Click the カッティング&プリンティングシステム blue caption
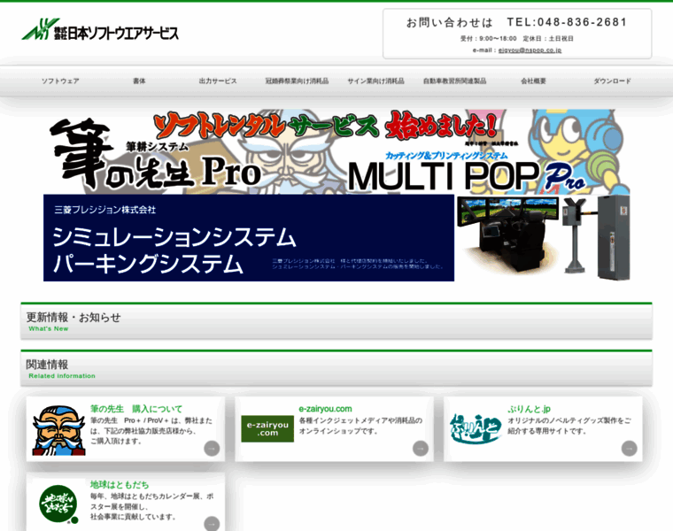 (x=446, y=156)
